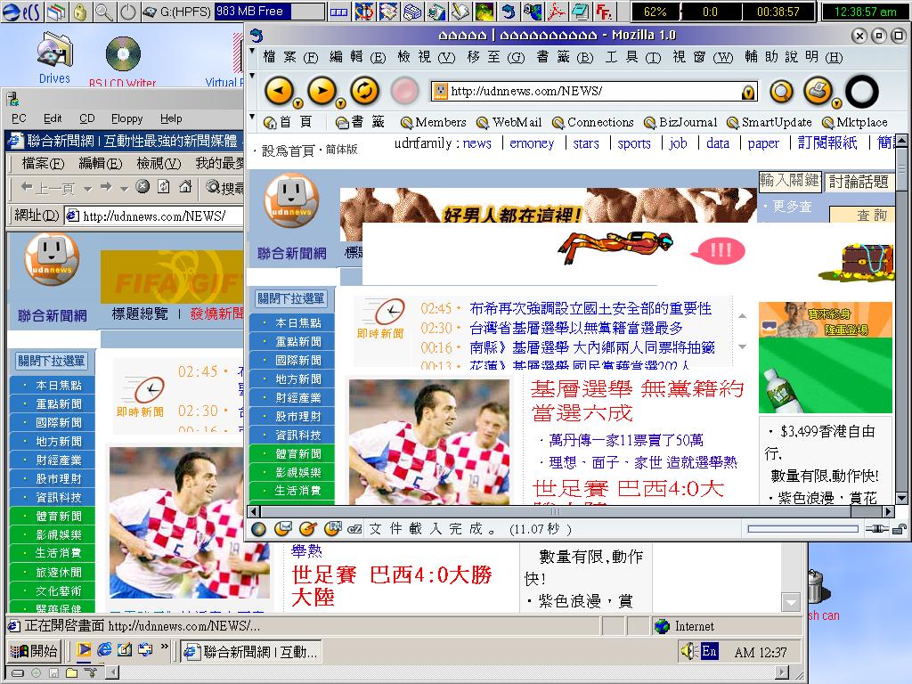Screen dimensions: 912x684
Task: Open the 書籤(B) menu in Mozilla
Action: (x=565, y=57)
